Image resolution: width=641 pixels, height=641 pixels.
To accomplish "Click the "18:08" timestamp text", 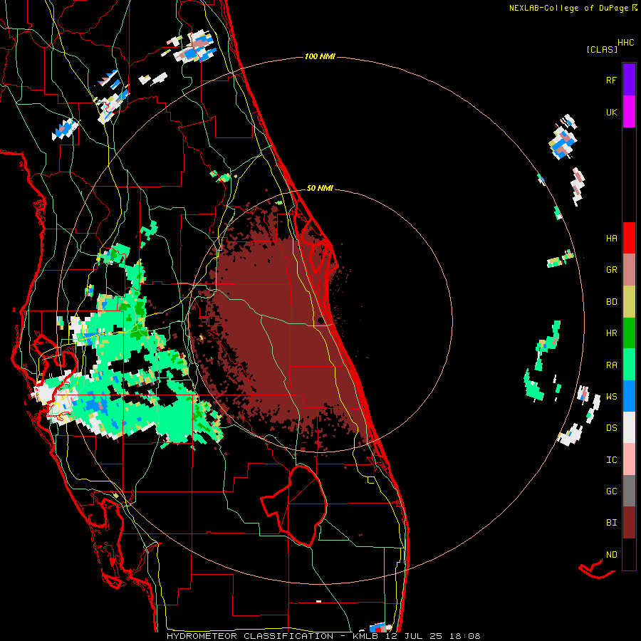I will (465, 636).
